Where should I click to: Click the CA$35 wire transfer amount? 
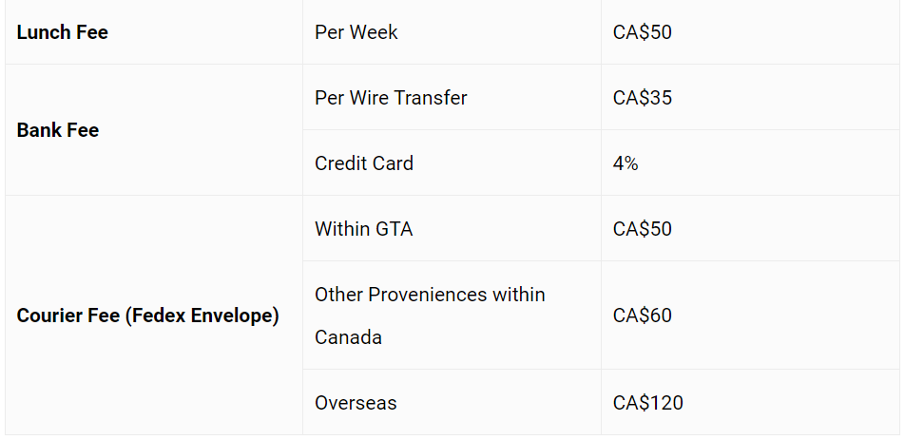tap(643, 98)
